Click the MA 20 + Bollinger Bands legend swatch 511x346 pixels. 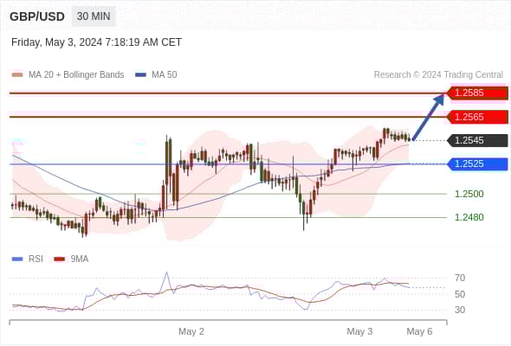pos(17,75)
